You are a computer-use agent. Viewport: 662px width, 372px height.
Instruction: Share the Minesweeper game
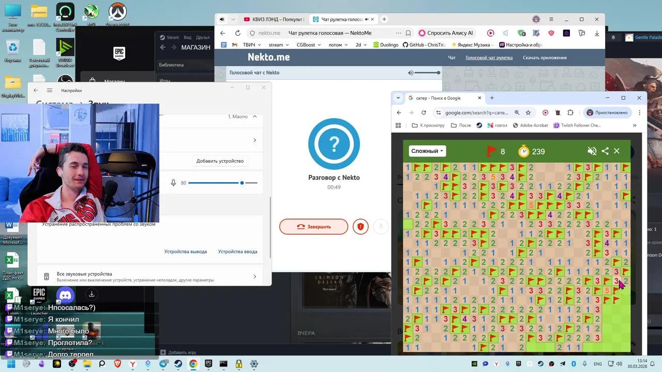(x=605, y=151)
